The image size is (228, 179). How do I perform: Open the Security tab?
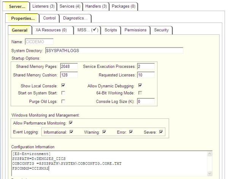(161, 30)
